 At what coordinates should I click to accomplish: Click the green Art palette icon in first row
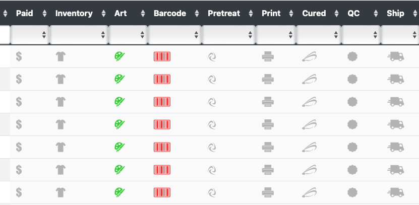119,56
